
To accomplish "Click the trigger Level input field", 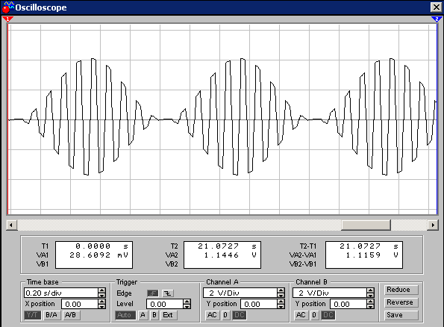I will 165,304.
